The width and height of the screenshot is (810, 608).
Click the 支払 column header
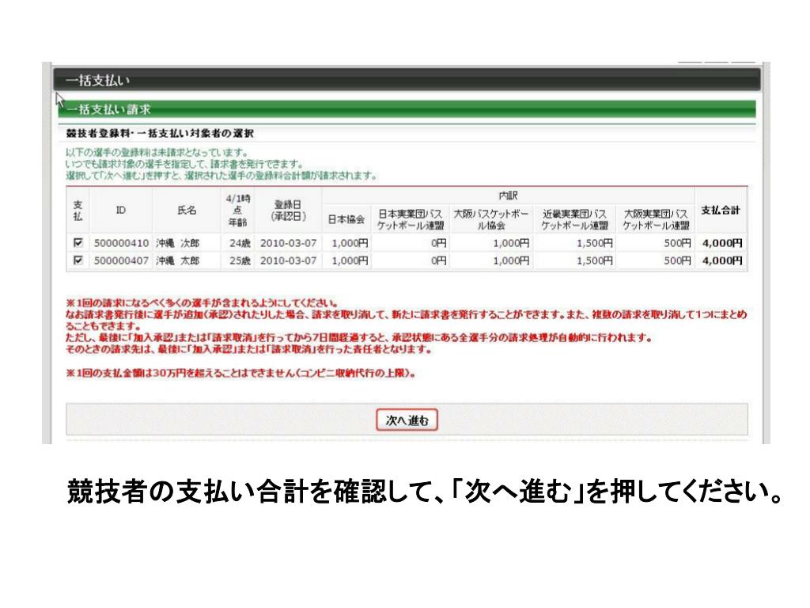coord(78,211)
